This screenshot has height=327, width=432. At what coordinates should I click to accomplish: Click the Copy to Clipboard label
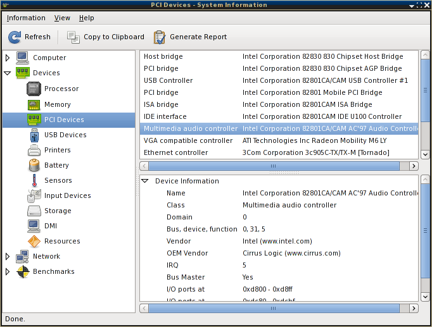(x=114, y=37)
